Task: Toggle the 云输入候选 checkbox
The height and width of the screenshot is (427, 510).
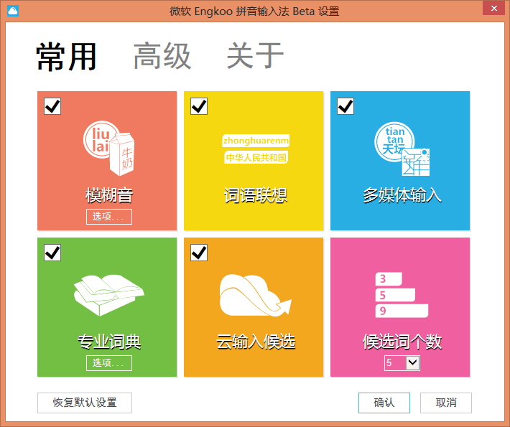Action: coord(199,253)
